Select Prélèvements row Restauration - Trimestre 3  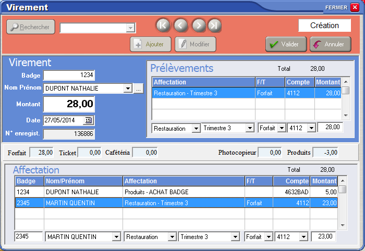click(x=247, y=93)
